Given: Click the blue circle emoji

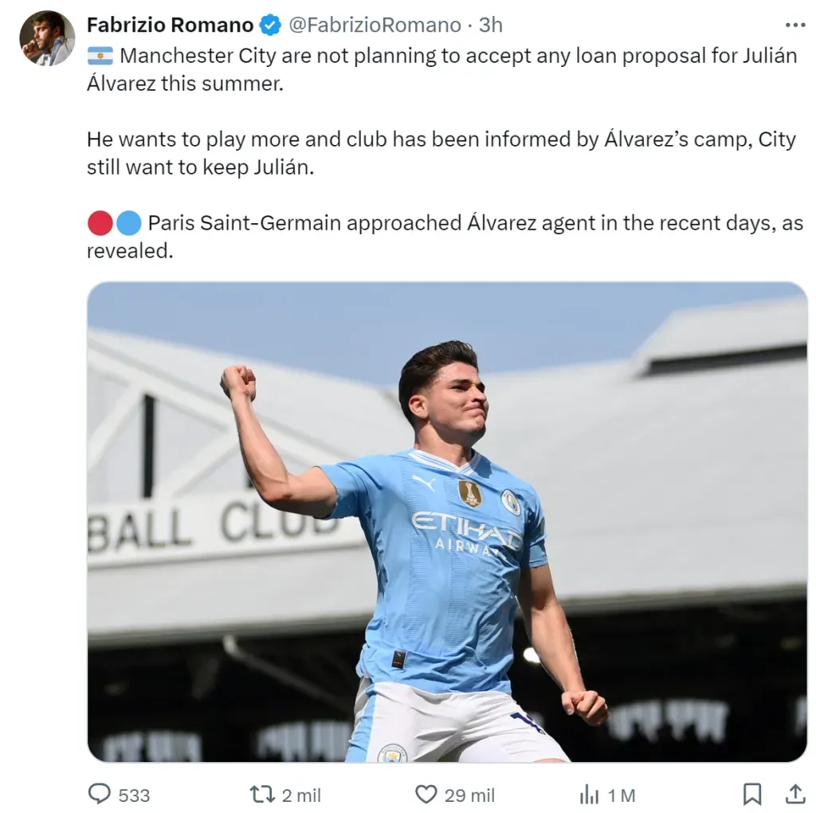Looking at the screenshot, I should coord(128,223).
